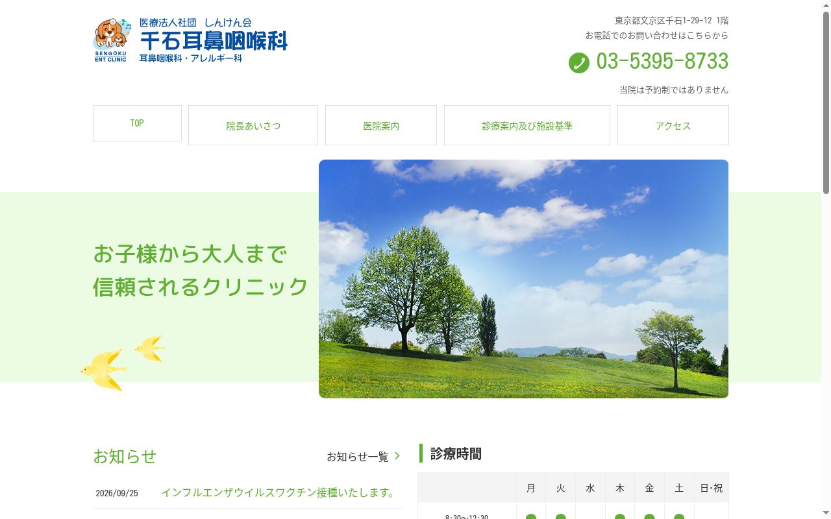Click the 火 column header
The width and height of the screenshot is (831, 519).
(561, 488)
